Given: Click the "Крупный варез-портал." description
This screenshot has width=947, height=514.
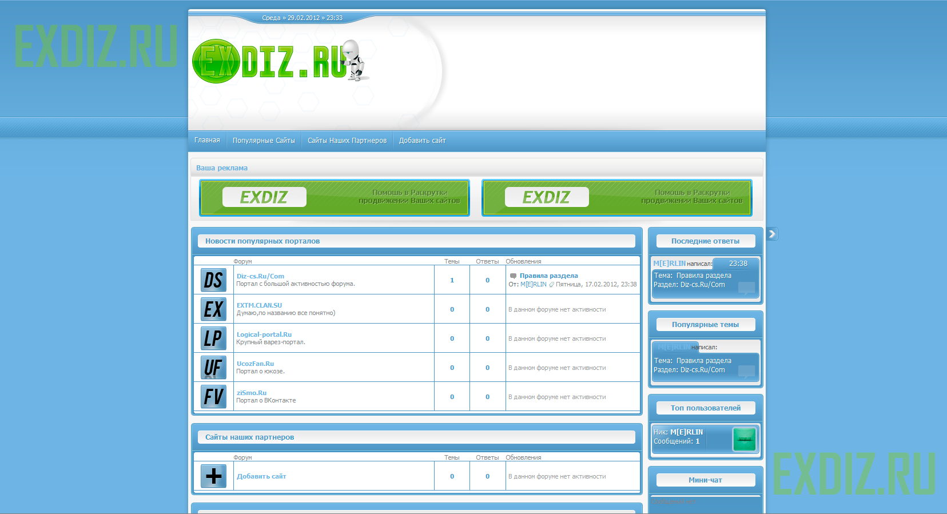Looking at the screenshot, I should (271, 342).
